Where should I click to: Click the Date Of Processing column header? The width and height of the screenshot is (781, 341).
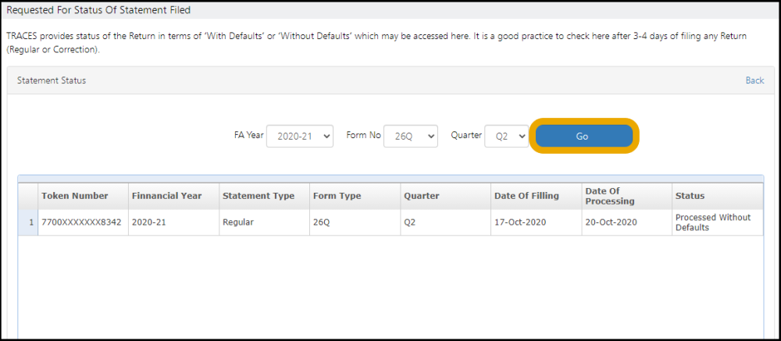coord(627,196)
